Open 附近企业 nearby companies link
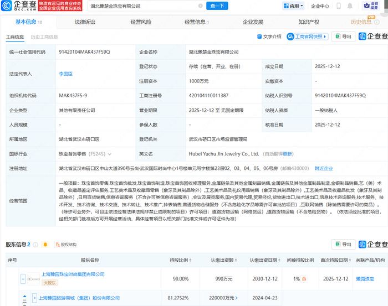This screenshot has width=388, height=306. (324, 168)
